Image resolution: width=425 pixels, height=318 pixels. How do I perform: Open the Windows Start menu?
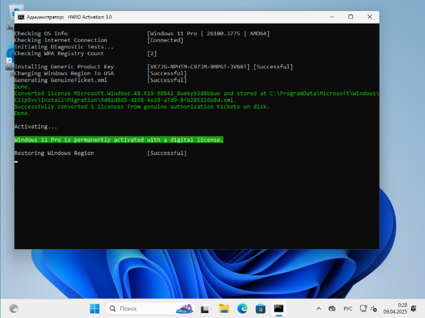tap(95, 308)
